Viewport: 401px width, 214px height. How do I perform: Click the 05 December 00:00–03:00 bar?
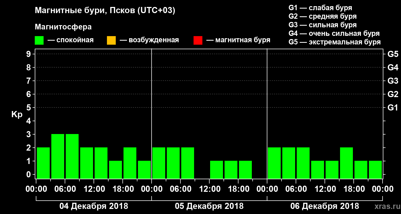(x=159, y=163)
